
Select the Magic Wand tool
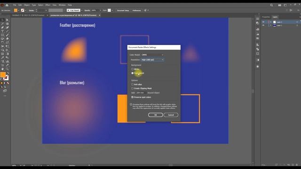click(2, 24)
